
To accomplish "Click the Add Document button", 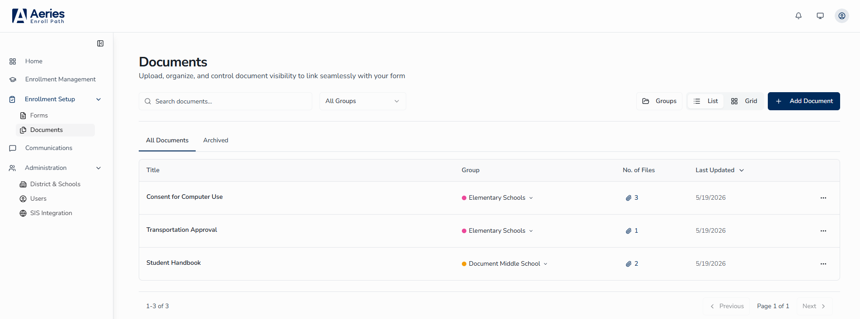I will (804, 101).
